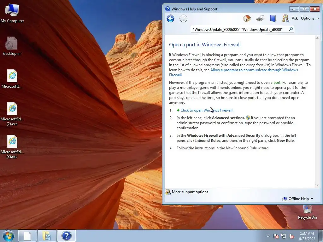
Task: Open the Options dropdown menu
Action: pos(310,18)
